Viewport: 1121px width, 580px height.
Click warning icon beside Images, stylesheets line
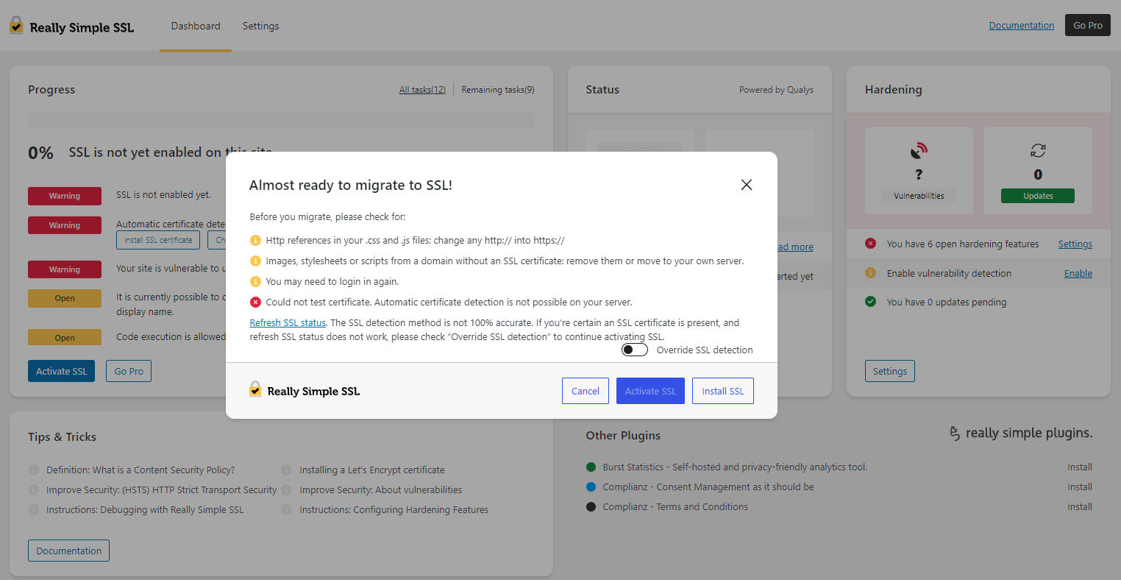coord(256,261)
